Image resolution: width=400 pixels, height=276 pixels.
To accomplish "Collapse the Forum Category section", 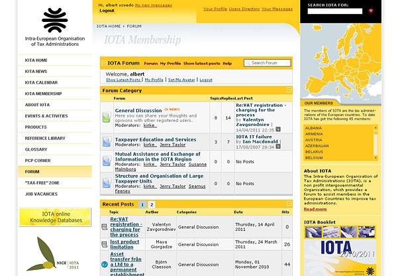I will [x=289, y=90].
